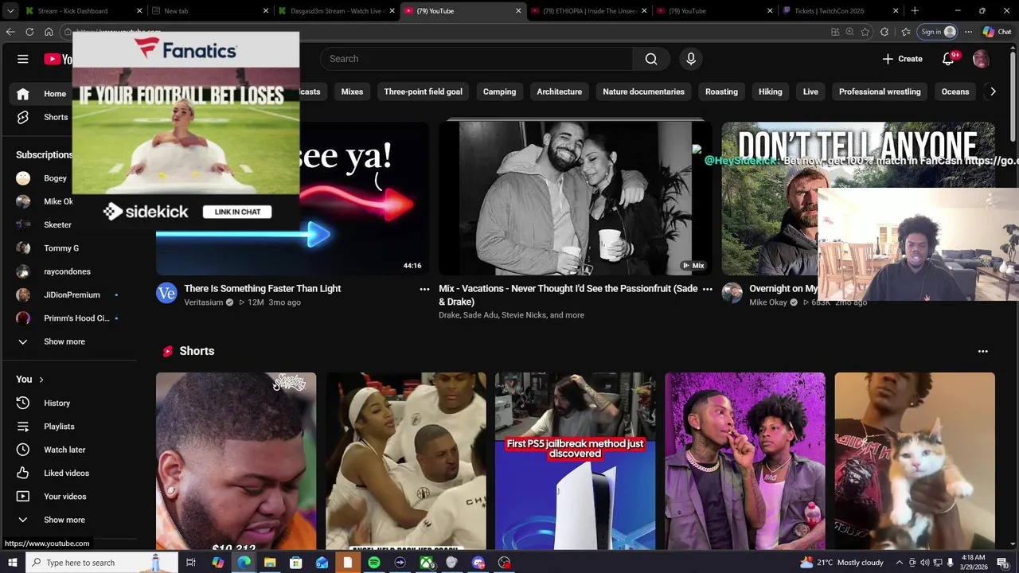Image resolution: width=1019 pixels, height=573 pixels.
Task: Open the Shorts shelf options menu
Action: [983, 351]
